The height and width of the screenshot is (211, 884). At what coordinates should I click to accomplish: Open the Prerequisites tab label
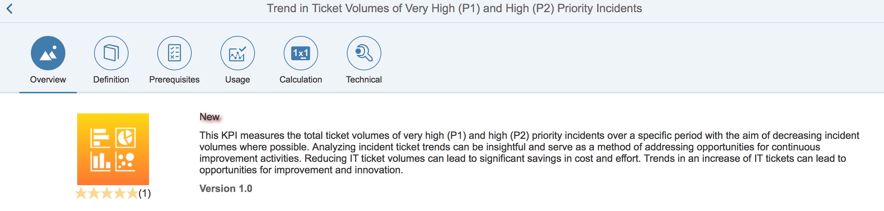175,80
